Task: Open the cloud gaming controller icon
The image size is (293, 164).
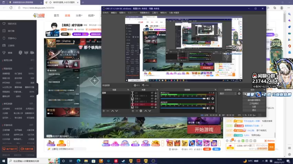Action: (x=4, y=45)
